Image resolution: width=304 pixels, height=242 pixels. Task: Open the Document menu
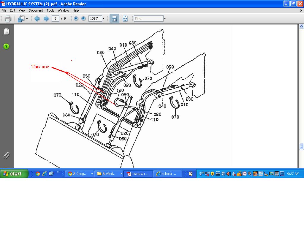[x=36, y=10]
